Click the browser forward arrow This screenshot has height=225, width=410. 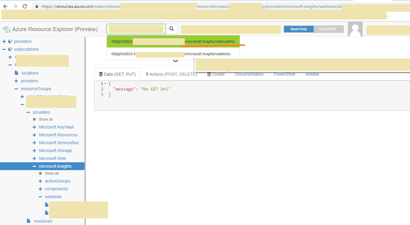coord(15,6)
